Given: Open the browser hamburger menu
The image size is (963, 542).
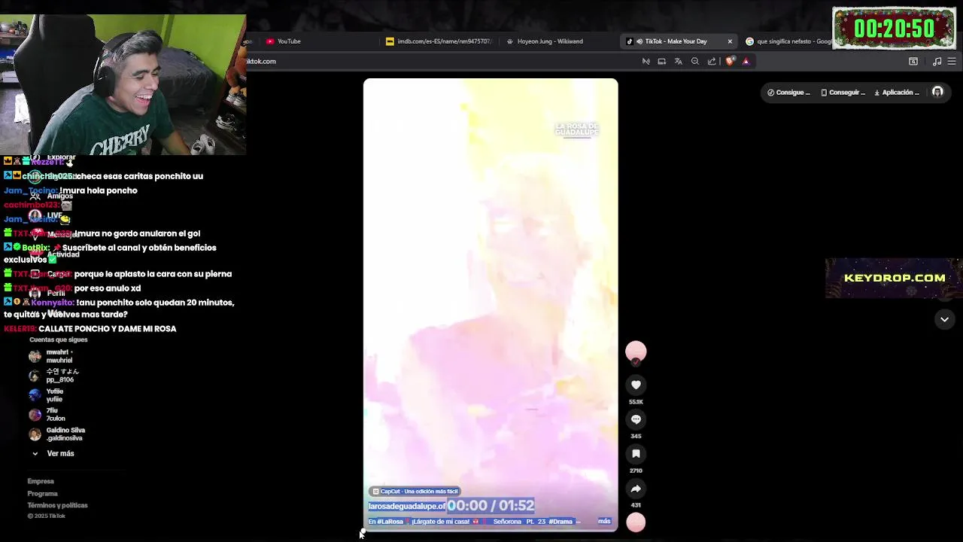Looking at the screenshot, I should pos(952,62).
